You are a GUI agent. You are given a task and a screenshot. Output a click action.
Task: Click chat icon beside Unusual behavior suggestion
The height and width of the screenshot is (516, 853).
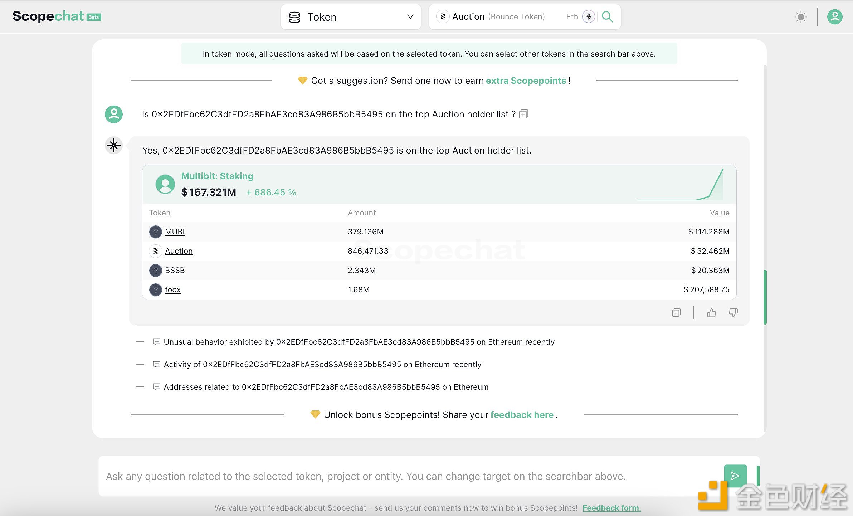pos(156,342)
